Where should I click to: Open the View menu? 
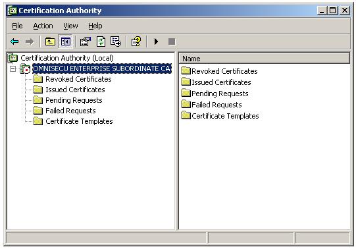(70, 26)
